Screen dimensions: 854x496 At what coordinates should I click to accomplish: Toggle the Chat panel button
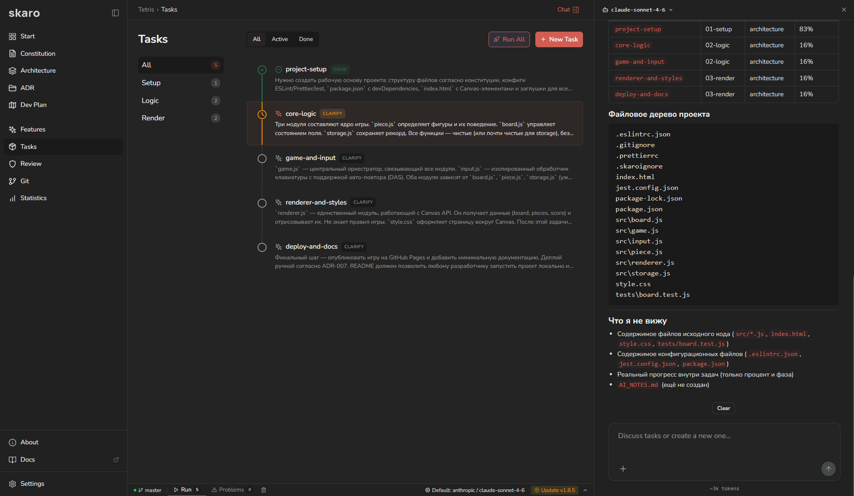[568, 9]
